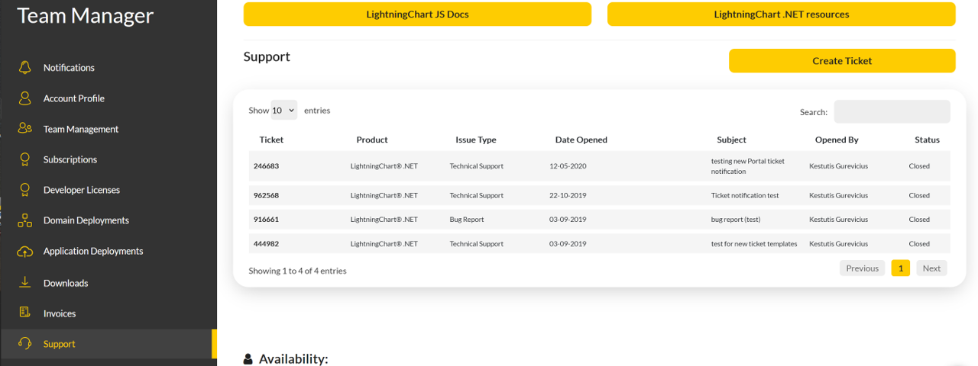Click the Invoices document icon
Screen dimensions: 978x366
pyautogui.click(x=25, y=313)
